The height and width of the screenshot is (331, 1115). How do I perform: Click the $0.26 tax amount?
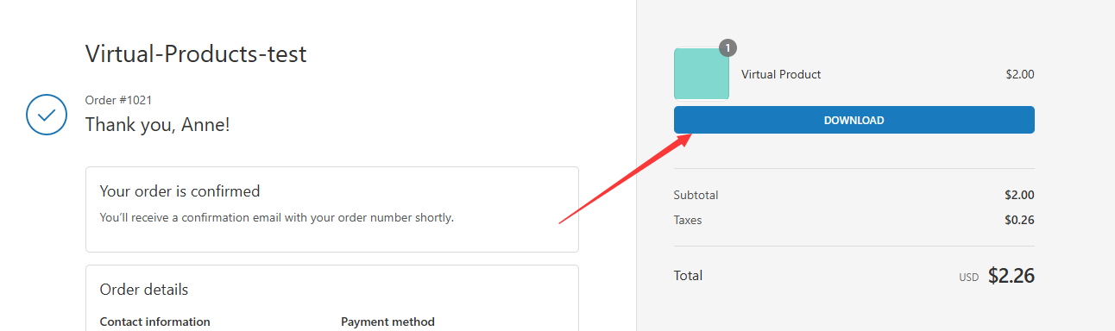(1019, 220)
